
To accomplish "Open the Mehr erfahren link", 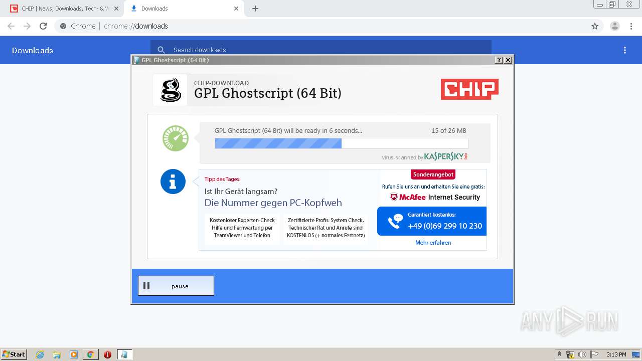I will (x=433, y=243).
